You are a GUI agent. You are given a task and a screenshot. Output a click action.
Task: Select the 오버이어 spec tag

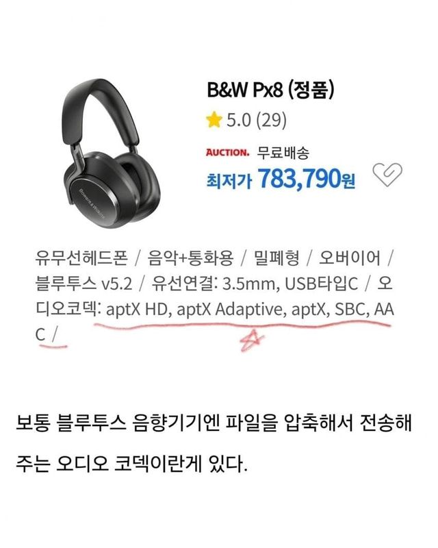(349, 258)
